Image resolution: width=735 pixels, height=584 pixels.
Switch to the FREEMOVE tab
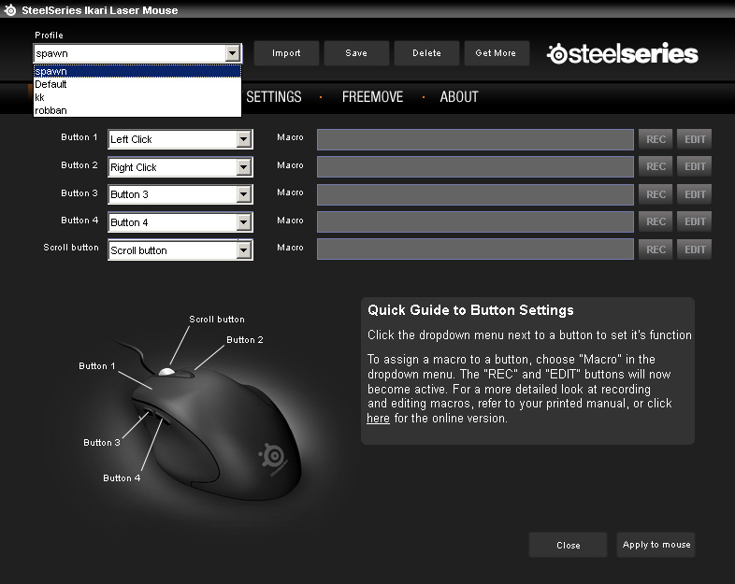pyautogui.click(x=373, y=97)
